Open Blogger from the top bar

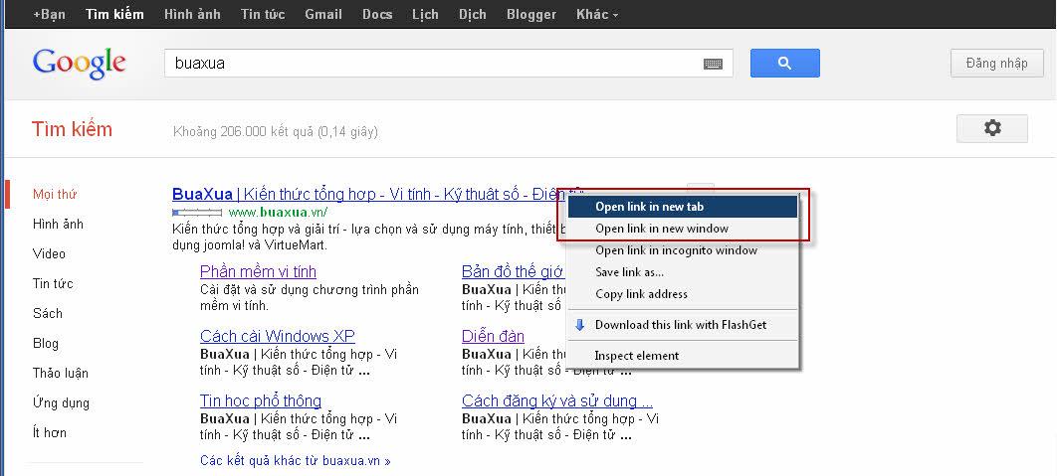click(x=531, y=14)
